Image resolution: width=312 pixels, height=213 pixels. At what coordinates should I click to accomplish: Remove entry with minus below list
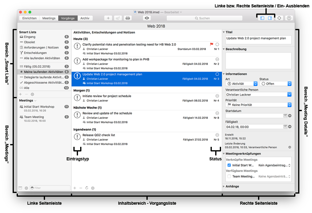click(80, 188)
